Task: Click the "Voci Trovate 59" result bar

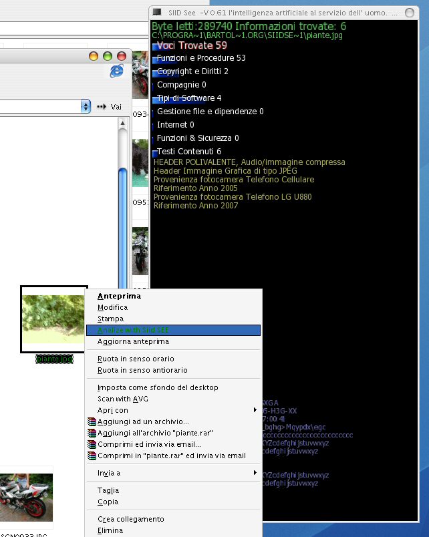Action: click(191, 45)
